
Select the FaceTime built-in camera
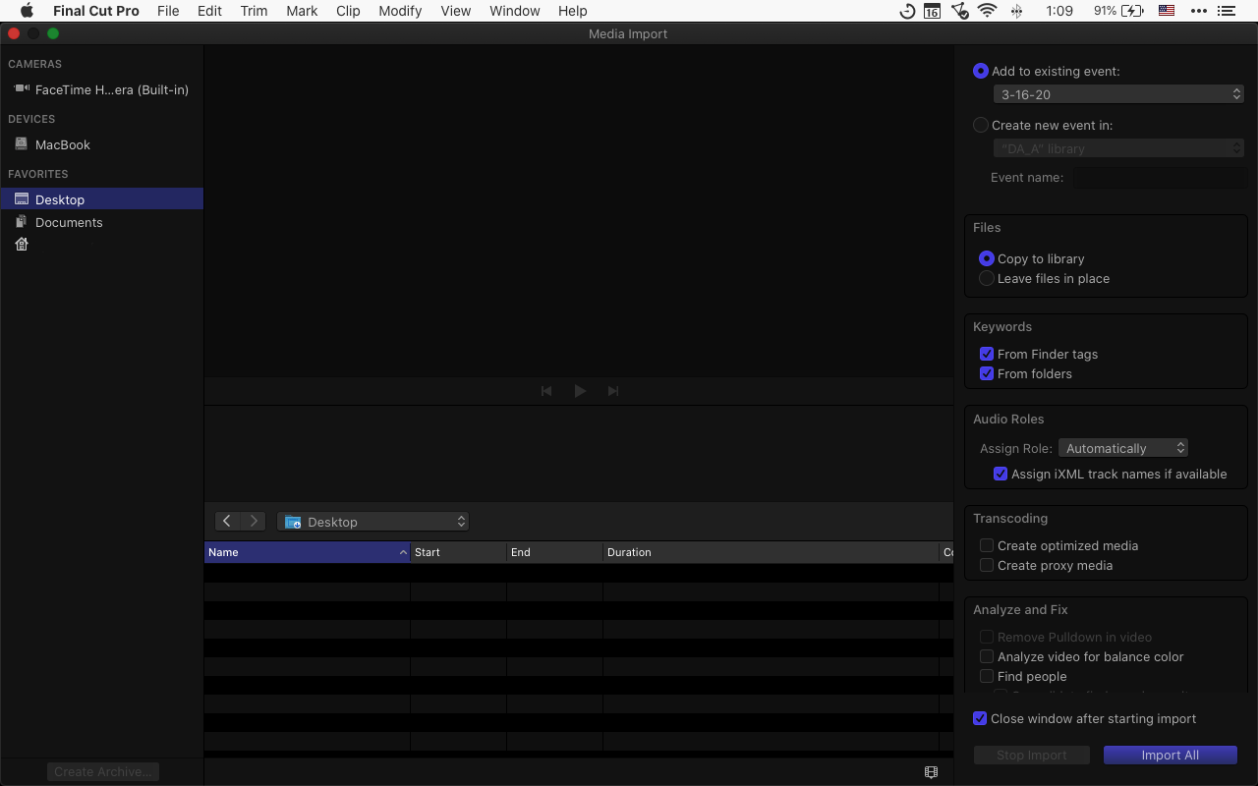coord(102,89)
